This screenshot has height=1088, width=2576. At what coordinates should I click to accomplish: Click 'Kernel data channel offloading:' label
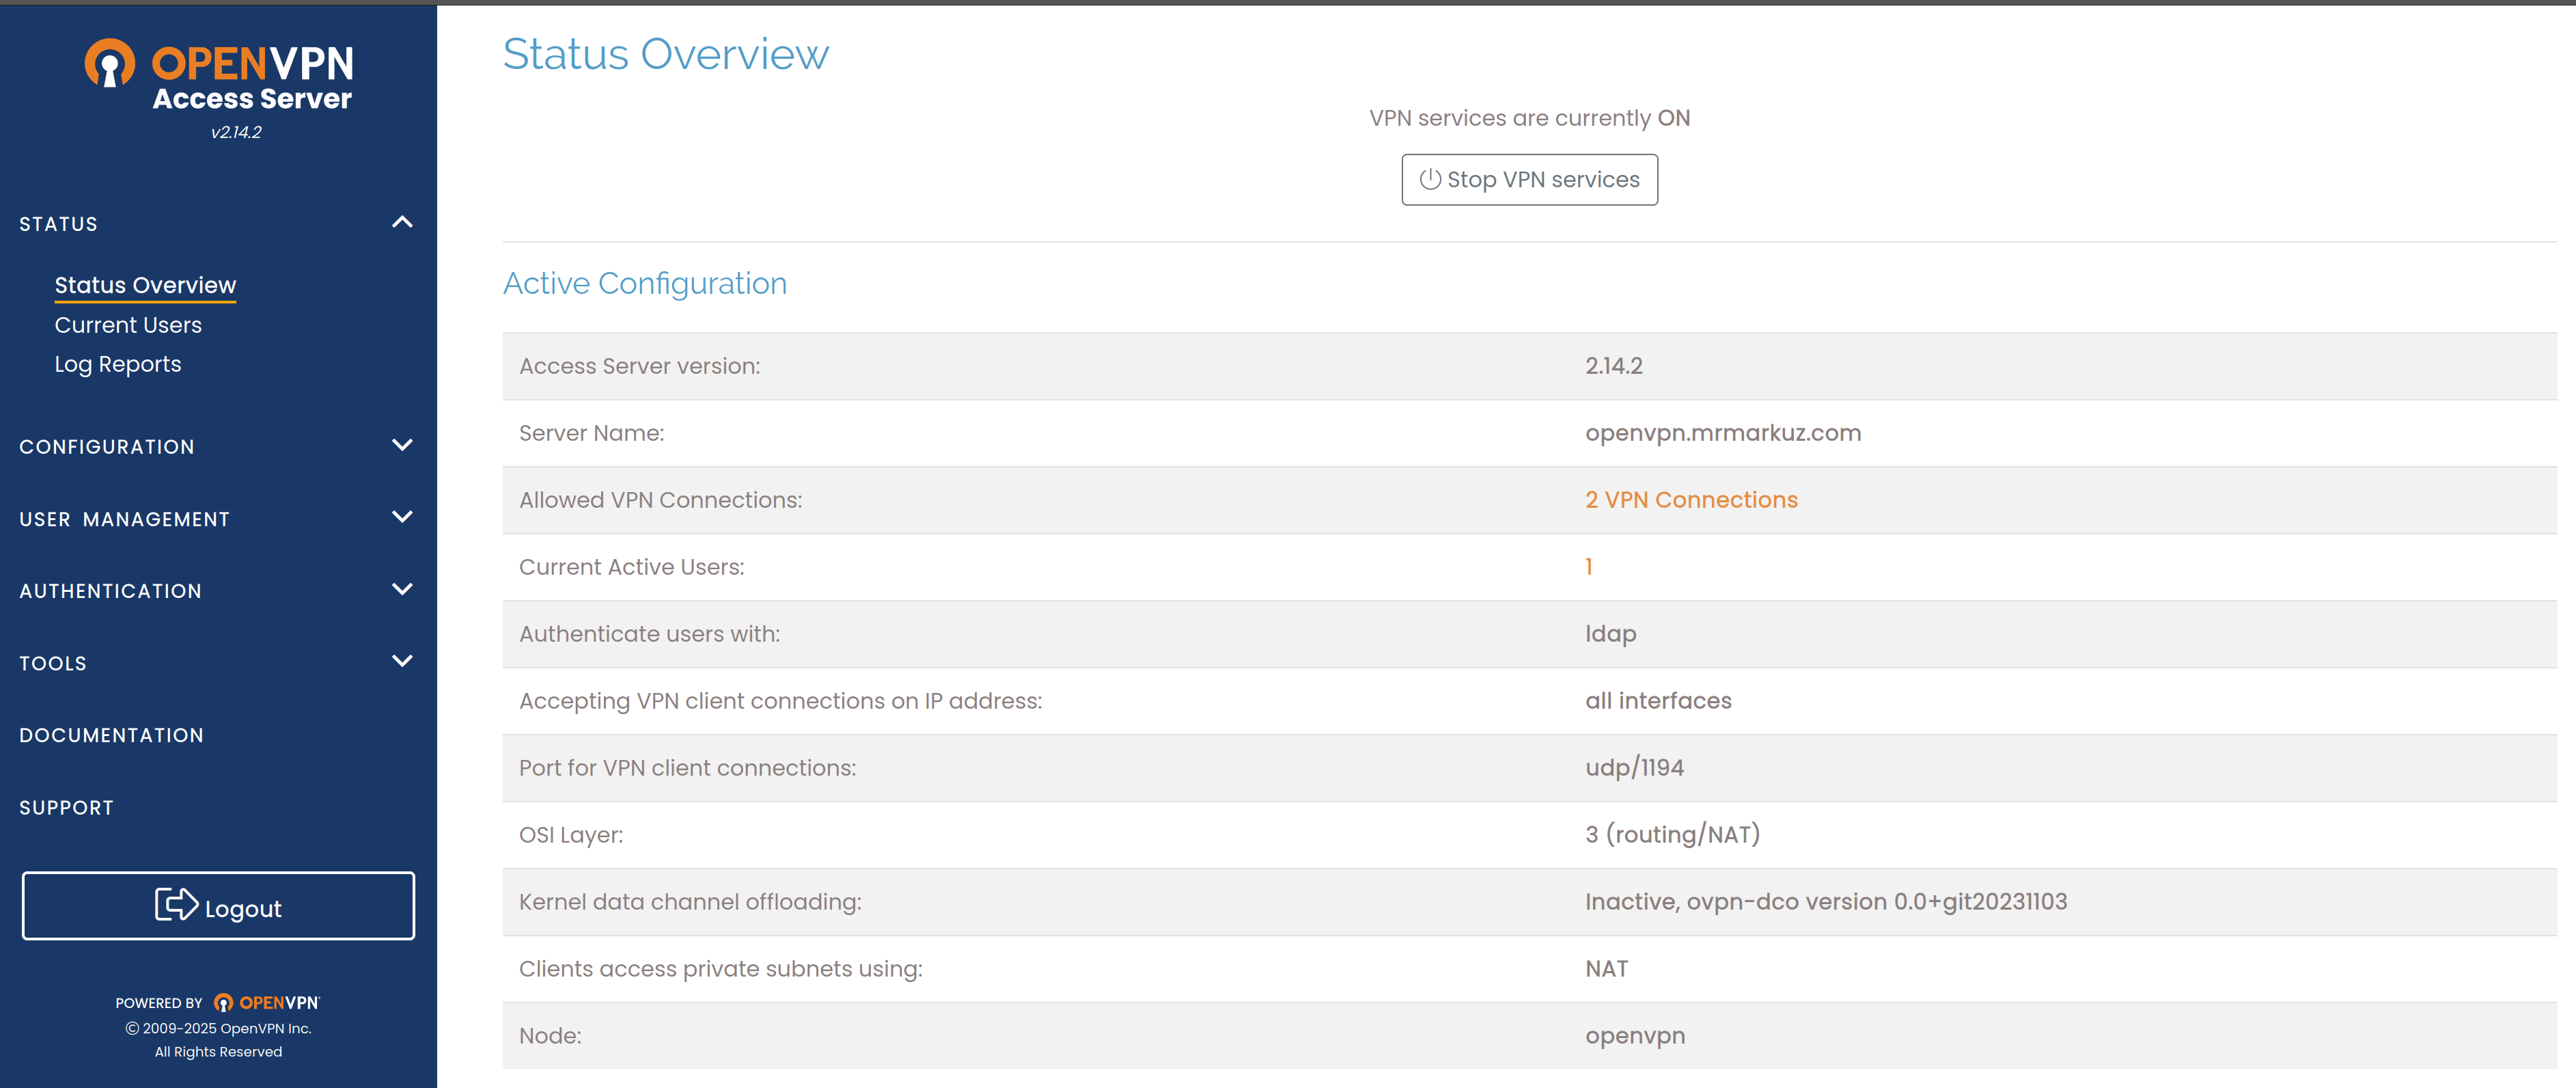(x=690, y=902)
